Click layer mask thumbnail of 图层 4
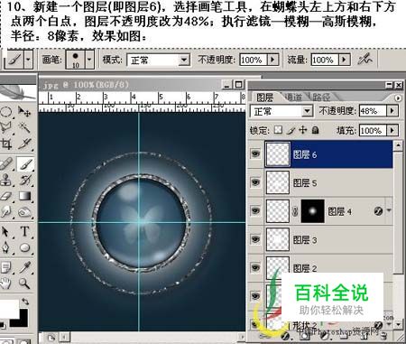 coord(313,211)
